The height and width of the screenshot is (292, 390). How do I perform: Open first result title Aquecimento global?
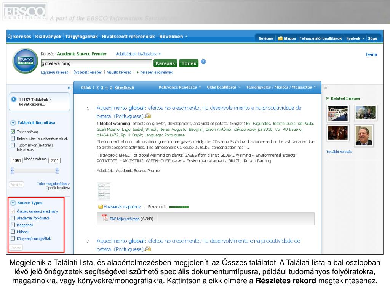199,112
